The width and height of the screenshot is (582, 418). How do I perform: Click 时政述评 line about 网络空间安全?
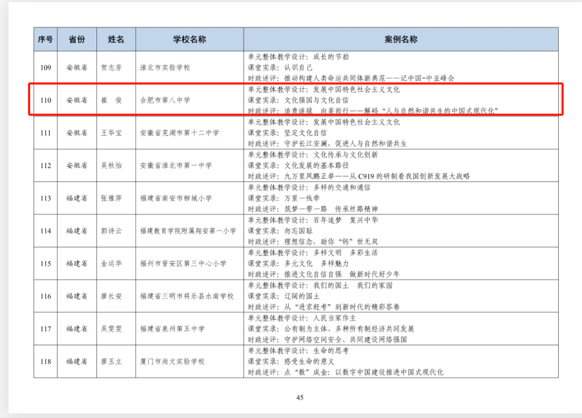point(328,339)
